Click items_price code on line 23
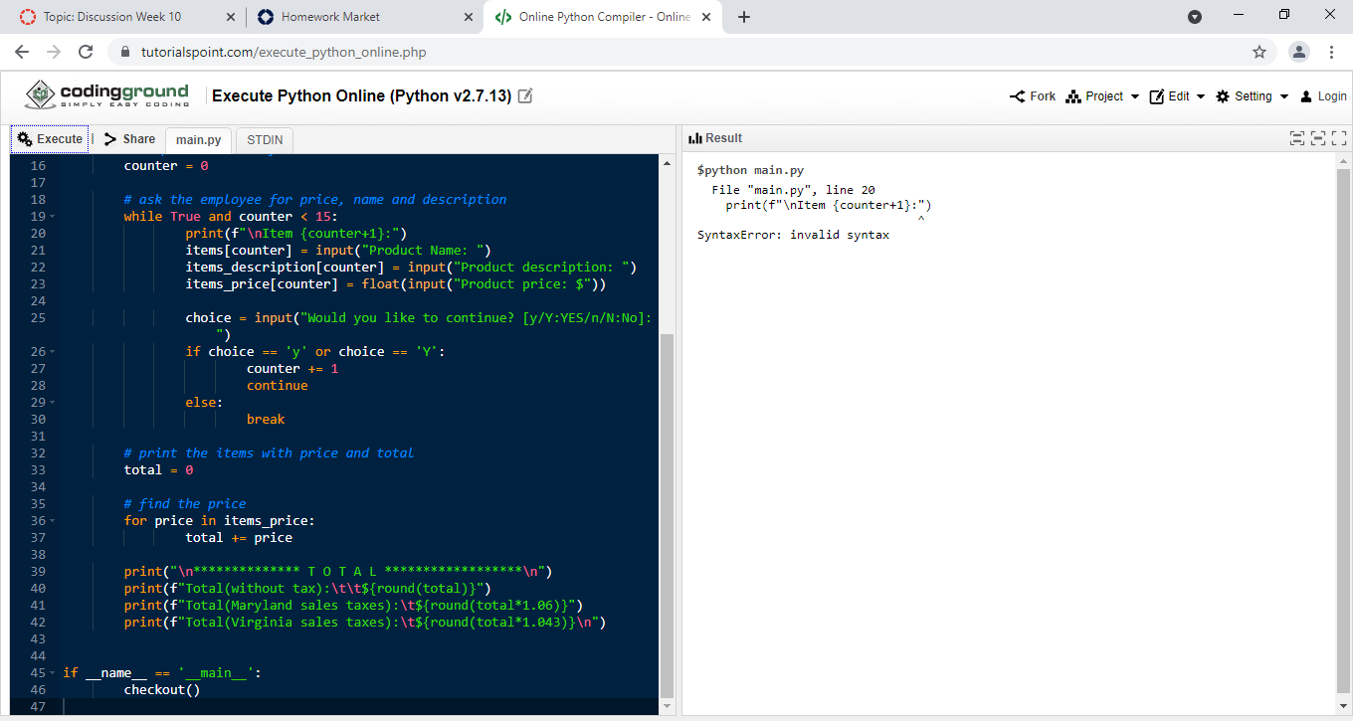The width and height of the screenshot is (1353, 721). click(396, 284)
